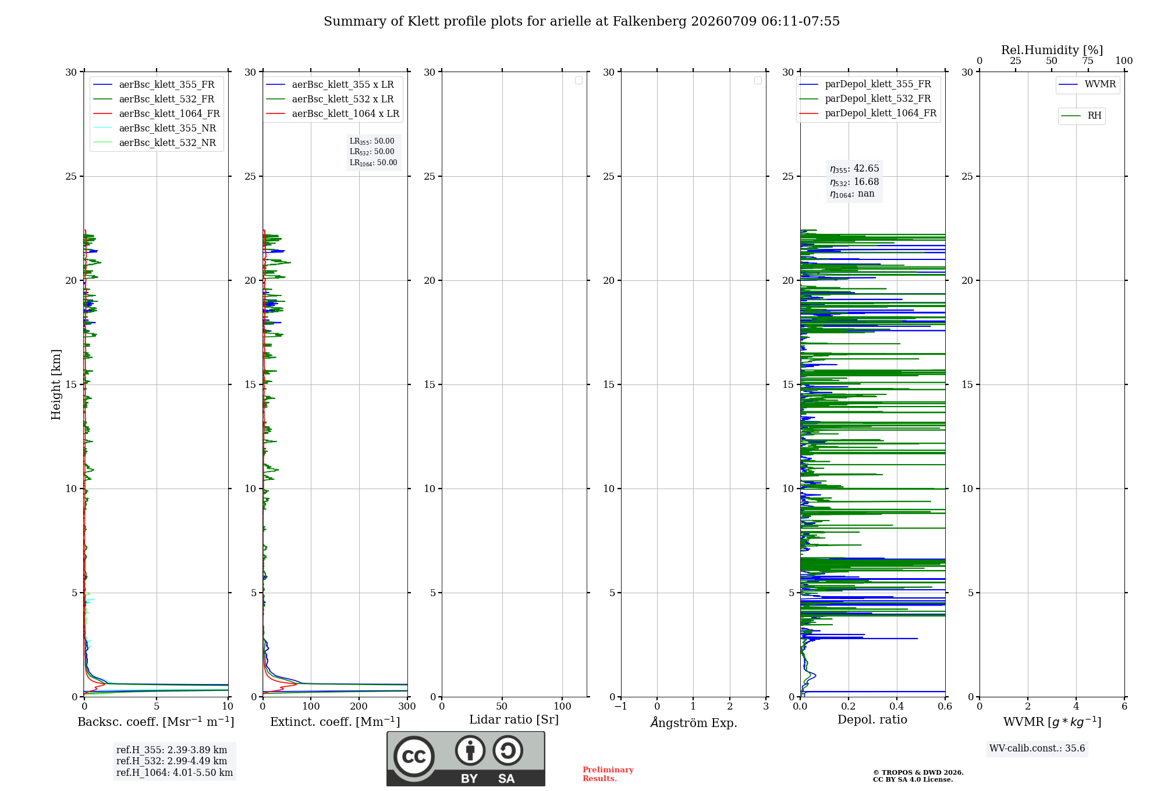
Task: Click the WV-calib.const. 35.6 label
Action: [1037, 749]
